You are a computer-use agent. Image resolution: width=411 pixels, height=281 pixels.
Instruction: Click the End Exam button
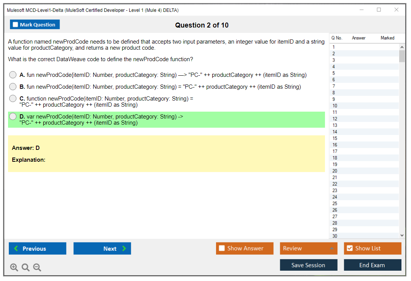tap(372, 265)
